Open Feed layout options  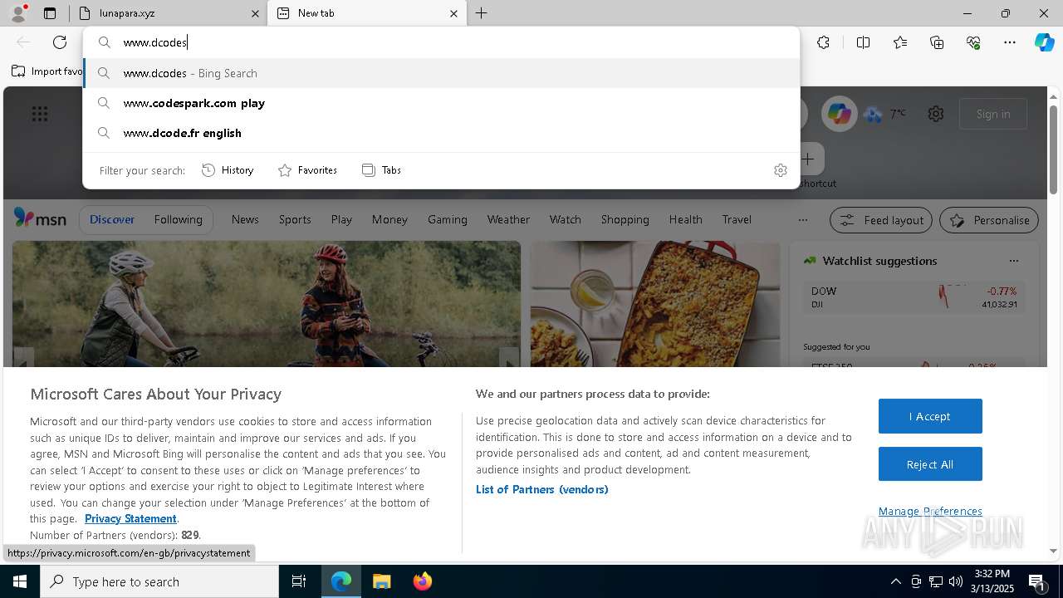882,220
